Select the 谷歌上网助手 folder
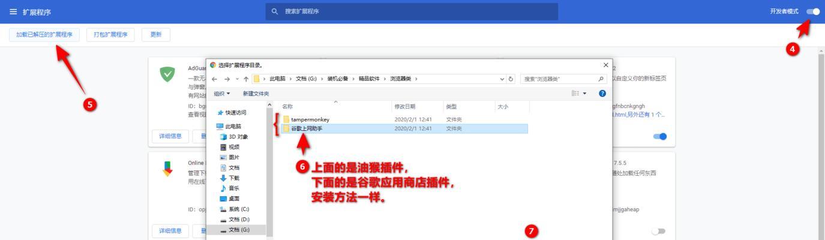825x240 pixels. [405, 128]
